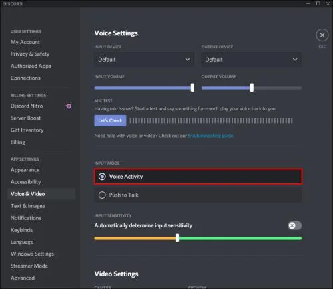
Task: Open Discord Nitro page
Action: pyautogui.click(x=27, y=106)
